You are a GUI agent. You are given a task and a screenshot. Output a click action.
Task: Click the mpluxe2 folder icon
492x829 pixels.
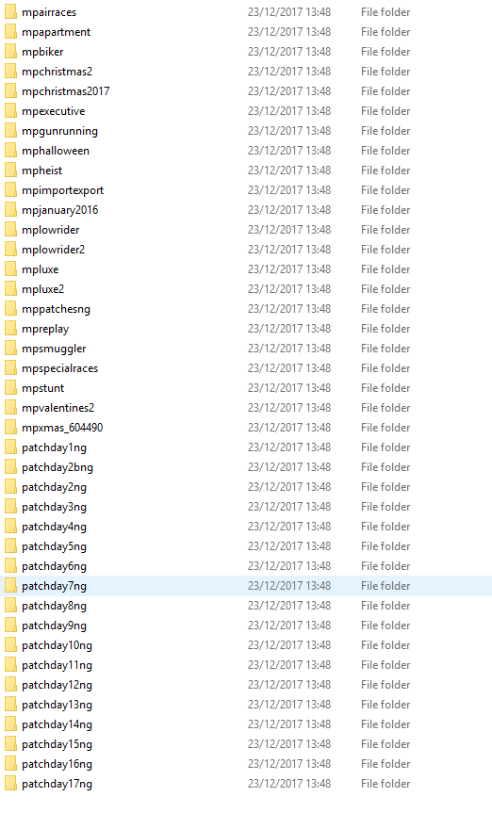[x=10, y=289]
